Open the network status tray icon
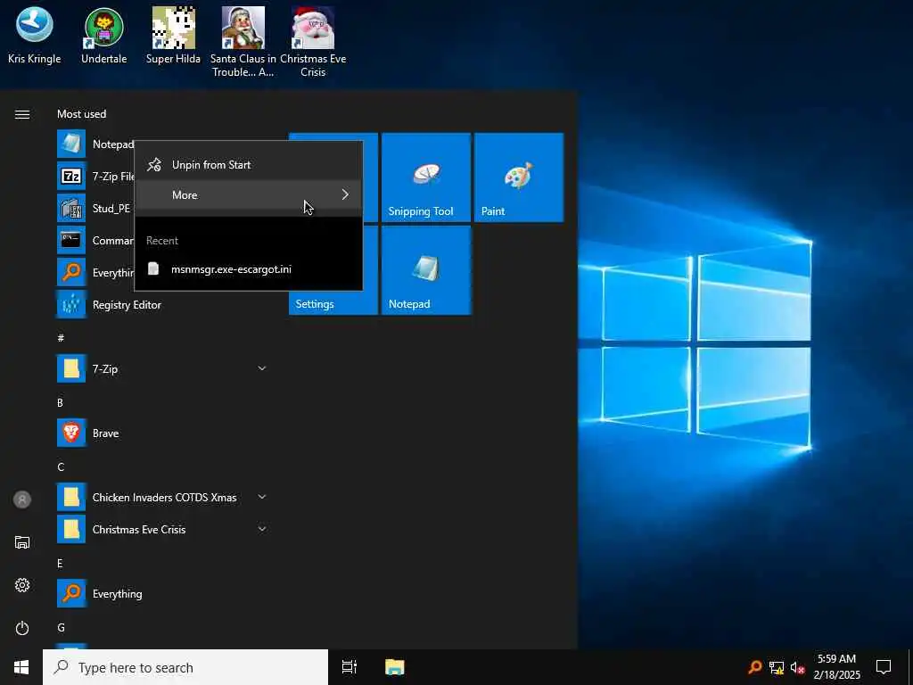The image size is (913, 685). (x=777, y=667)
